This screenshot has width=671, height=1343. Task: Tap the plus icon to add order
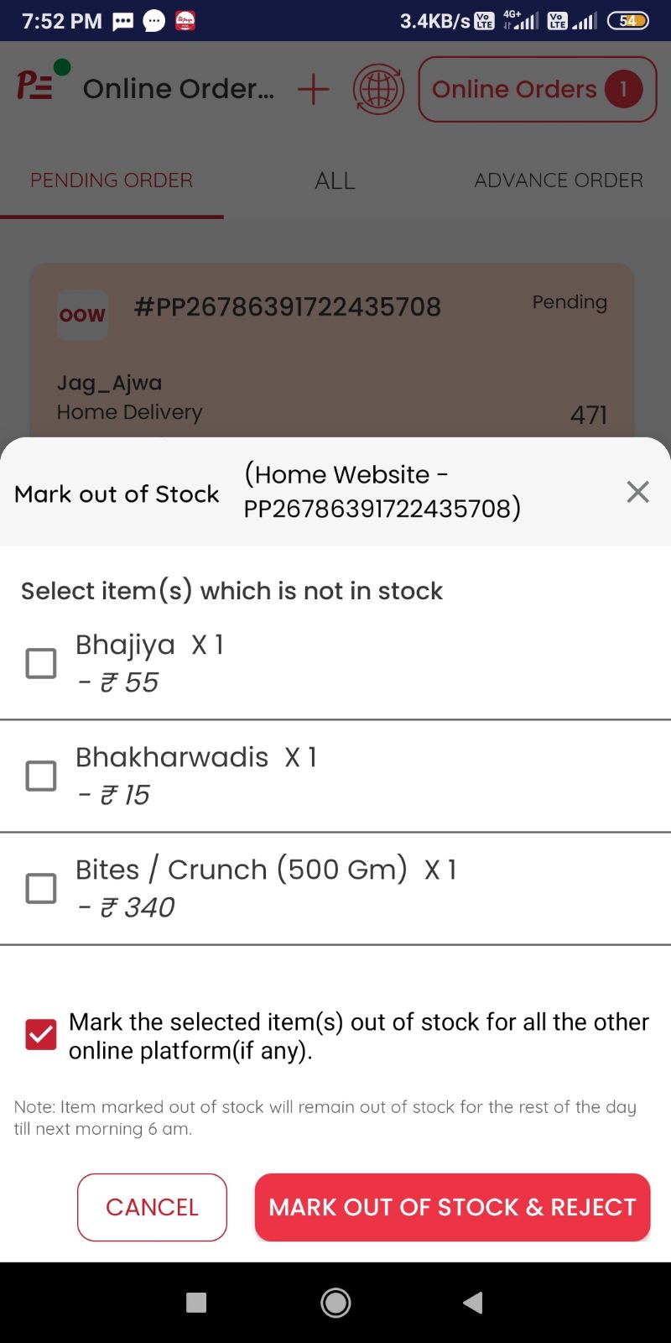tap(313, 89)
